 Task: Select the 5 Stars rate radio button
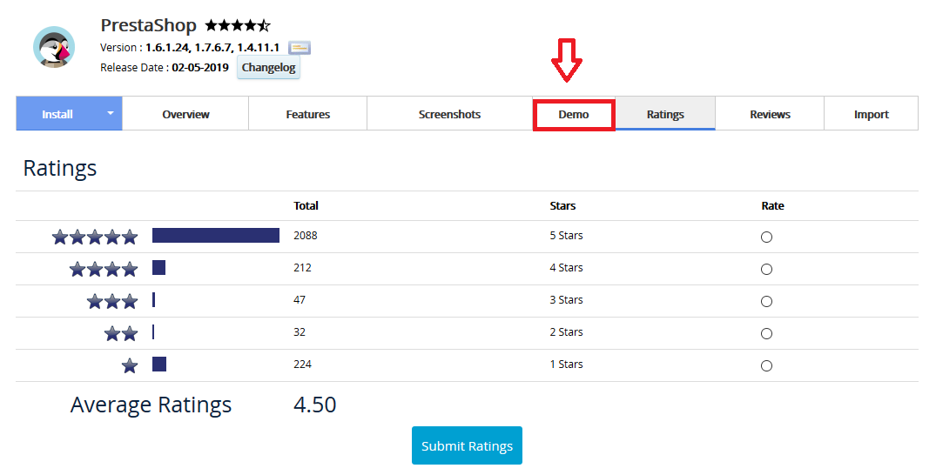pyautogui.click(x=766, y=237)
